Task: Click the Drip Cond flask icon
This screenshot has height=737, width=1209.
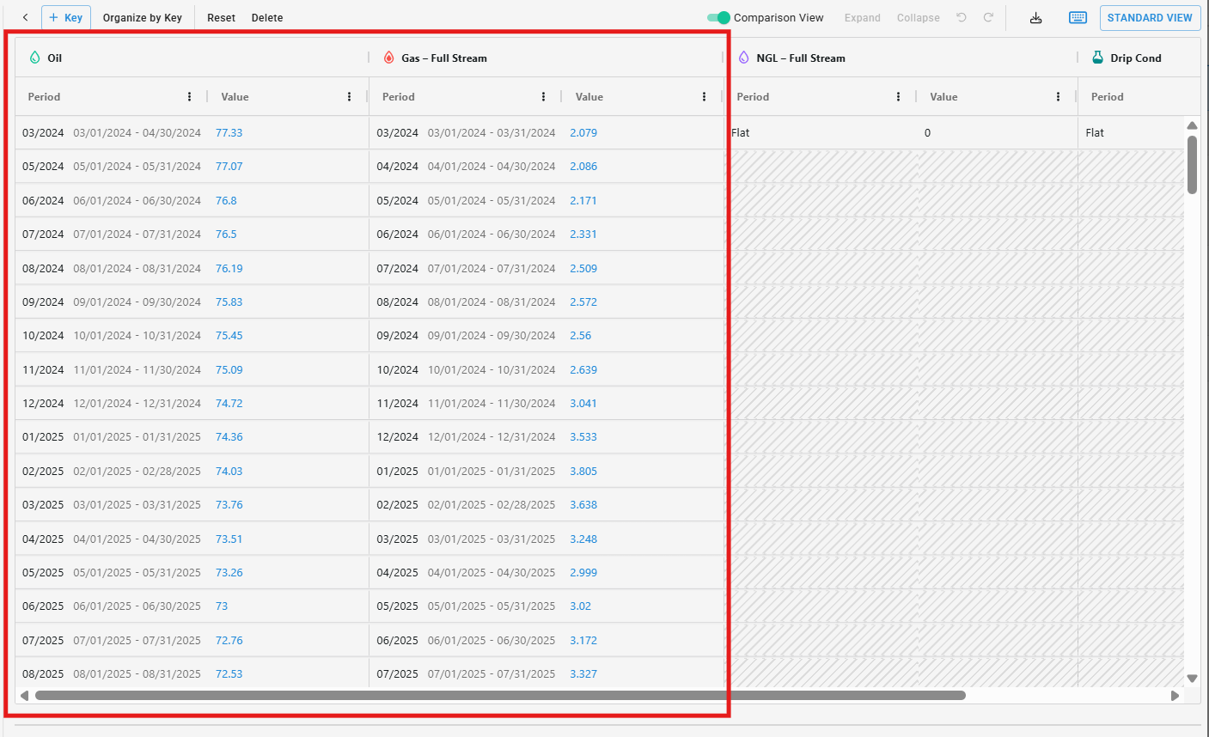Action: click(1097, 58)
